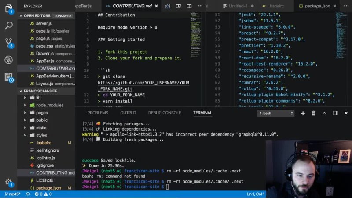Open the Manage gear icon
The image size is (352, 198).
(x=8, y=182)
